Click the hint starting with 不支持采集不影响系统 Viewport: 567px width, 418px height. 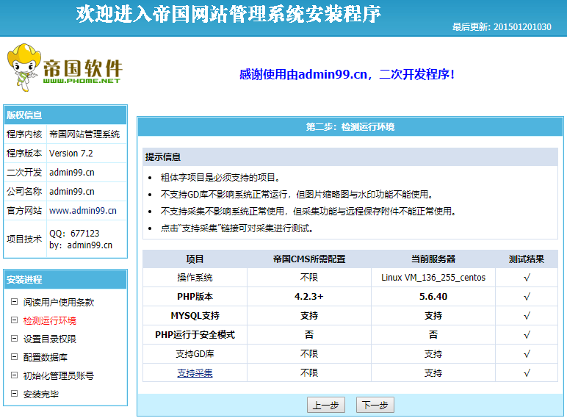(x=308, y=211)
